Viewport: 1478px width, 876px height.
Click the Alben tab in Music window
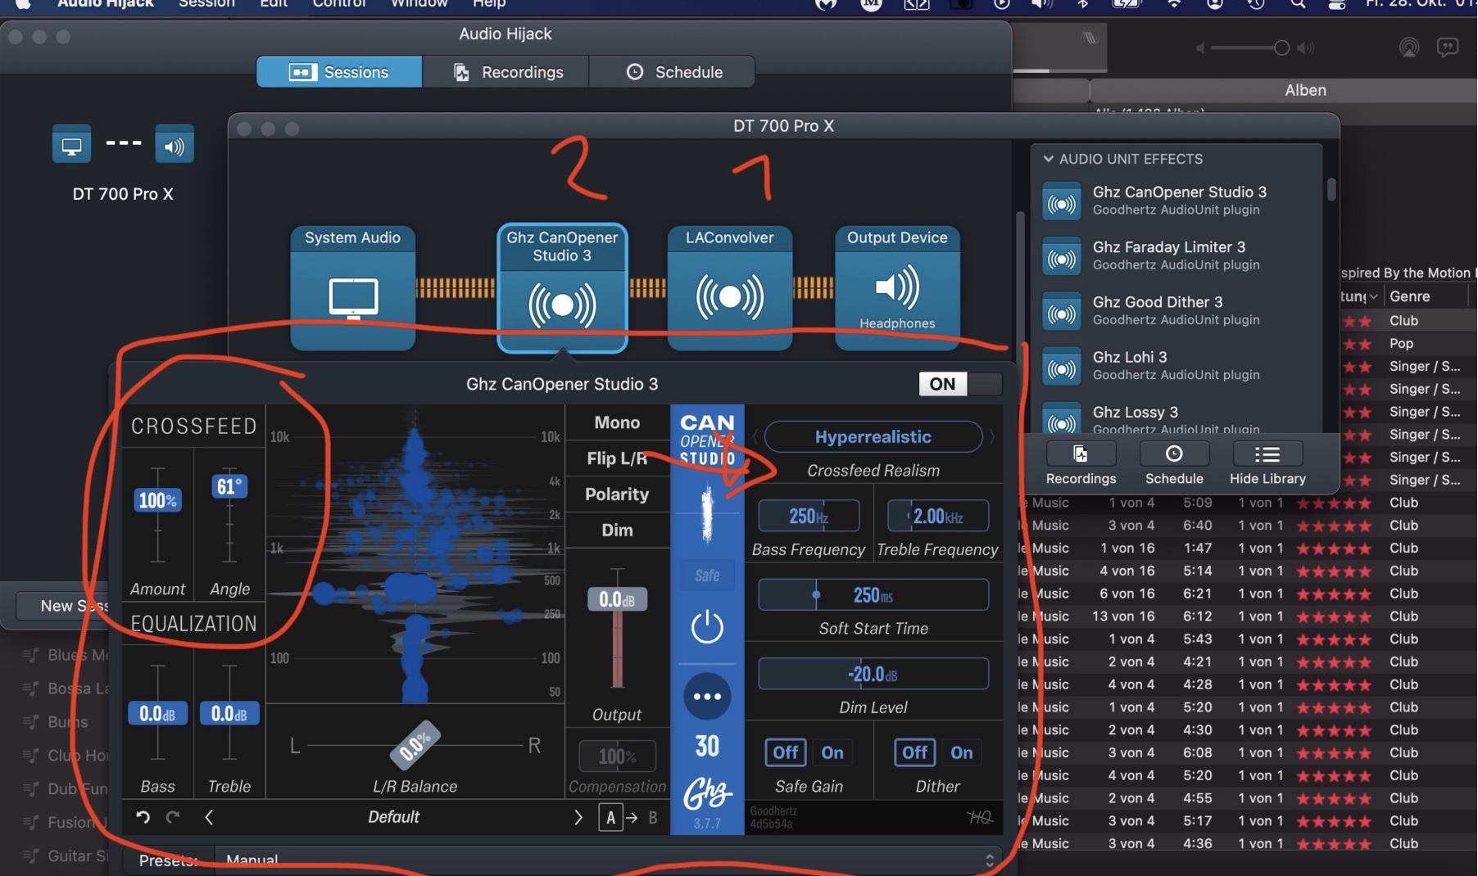pyautogui.click(x=1305, y=90)
